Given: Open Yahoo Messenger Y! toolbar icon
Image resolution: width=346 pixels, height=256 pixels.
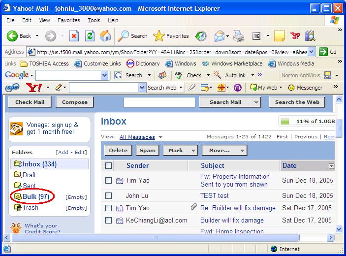Looking at the screenshot, I should coord(295,36).
